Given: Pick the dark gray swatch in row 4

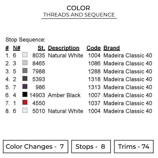Looking at the screenshot, I should pyautogui.click(x=25, y=79).
